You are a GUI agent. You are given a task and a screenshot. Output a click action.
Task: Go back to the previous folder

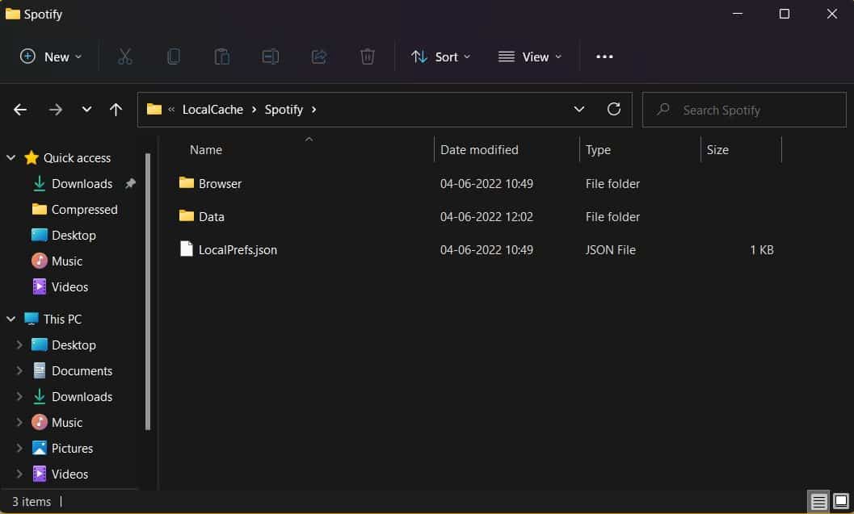(19, 109)
